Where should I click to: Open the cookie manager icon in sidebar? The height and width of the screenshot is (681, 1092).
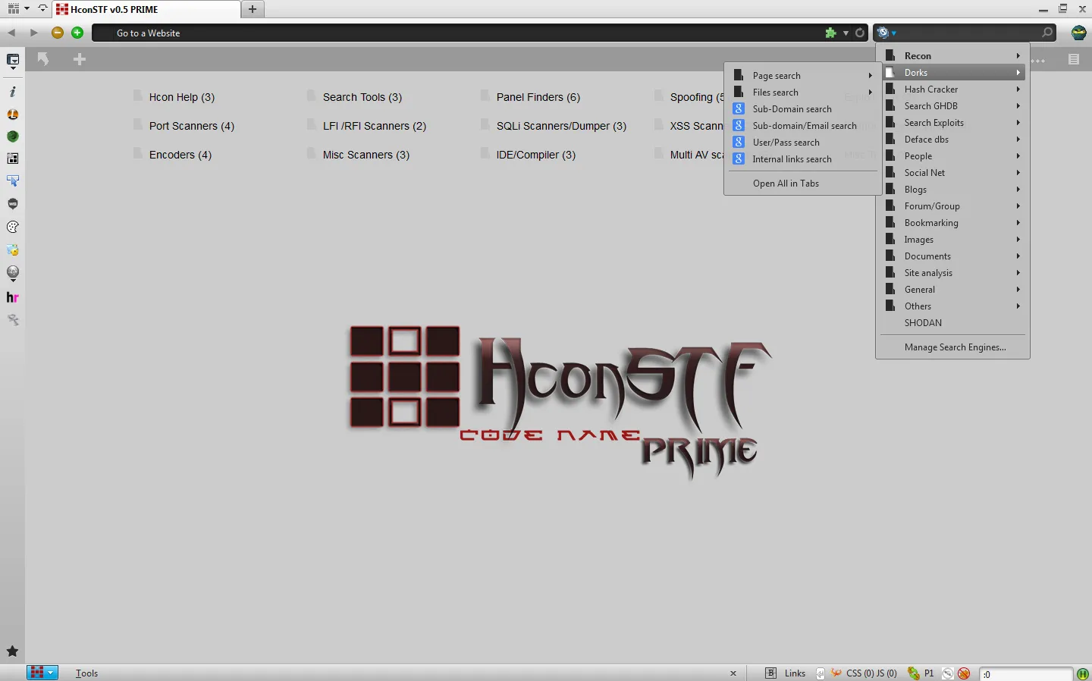(x=13, y=227)
